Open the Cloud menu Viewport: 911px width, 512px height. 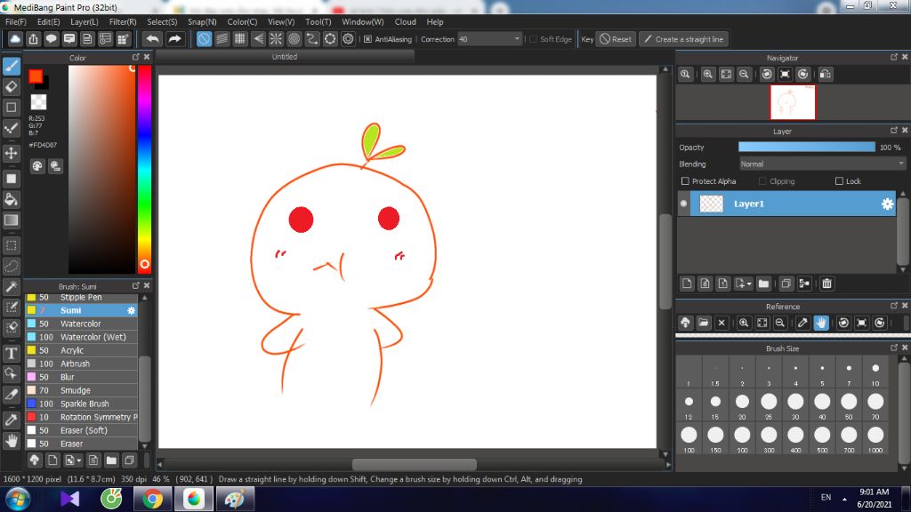click(x=405, y=22)
